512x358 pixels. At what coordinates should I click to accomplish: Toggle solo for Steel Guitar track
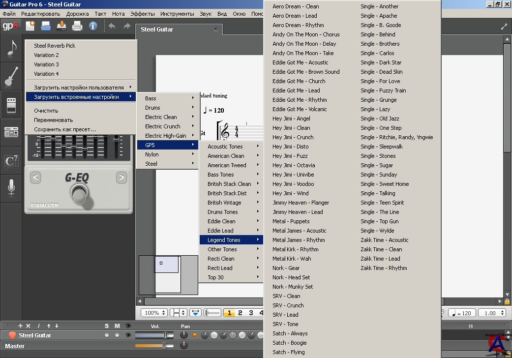(107, 335)
